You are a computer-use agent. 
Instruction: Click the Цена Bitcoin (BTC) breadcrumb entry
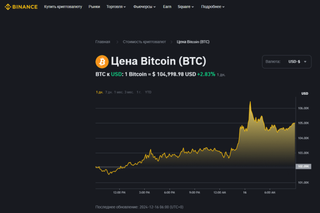coord(193,42)
